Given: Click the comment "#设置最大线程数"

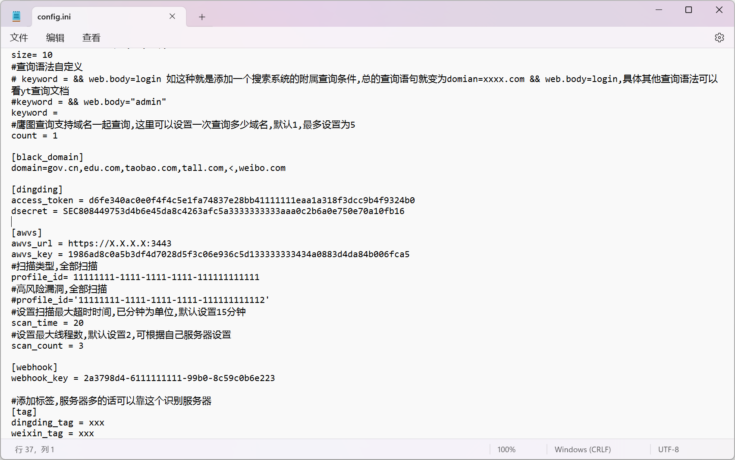Looking at the screenshot, I should click(121, 335).
